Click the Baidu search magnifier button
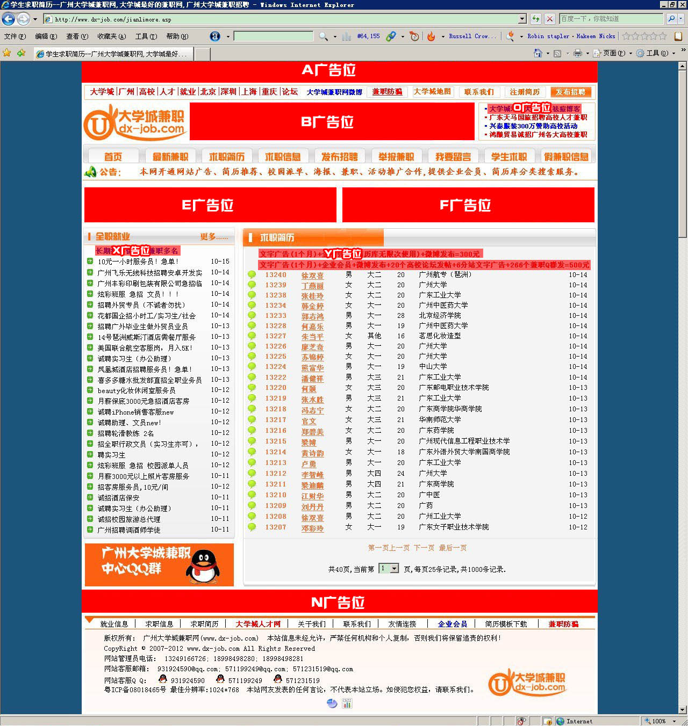Image resolution: width=688 pixels, height=726 pixels. [671, 19]
